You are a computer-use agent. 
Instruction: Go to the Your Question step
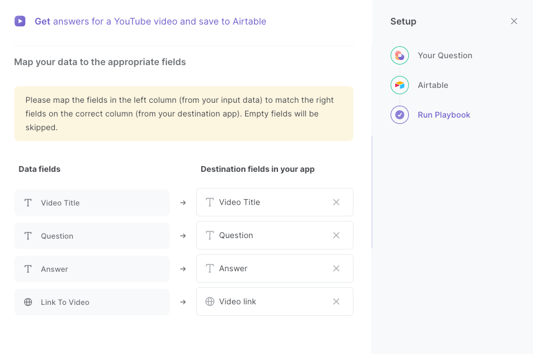pos(444,55)
